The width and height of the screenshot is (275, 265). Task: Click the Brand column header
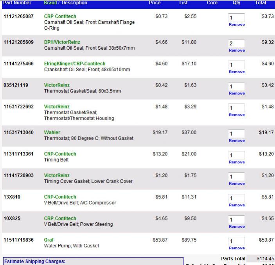coord(50,3)
